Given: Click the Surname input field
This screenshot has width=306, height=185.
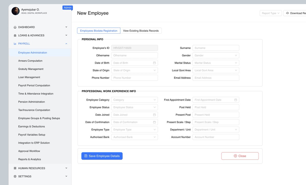Looking at the screenshot, I should coord(216,48).
